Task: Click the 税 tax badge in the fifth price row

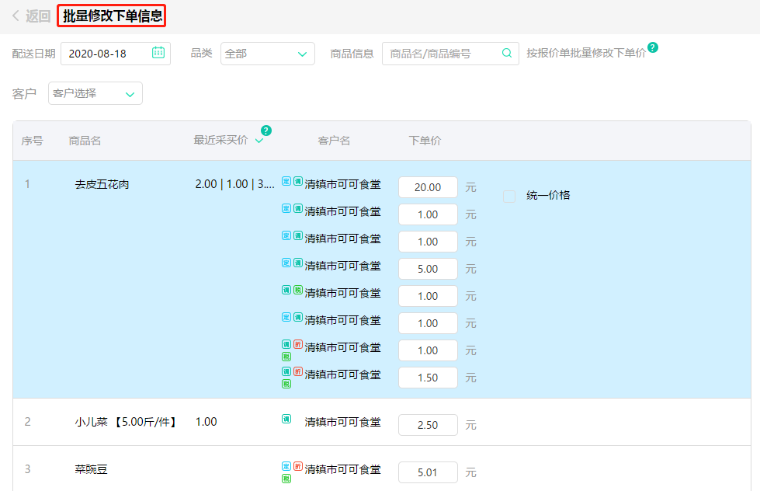Action: click(x=297, y=290)
